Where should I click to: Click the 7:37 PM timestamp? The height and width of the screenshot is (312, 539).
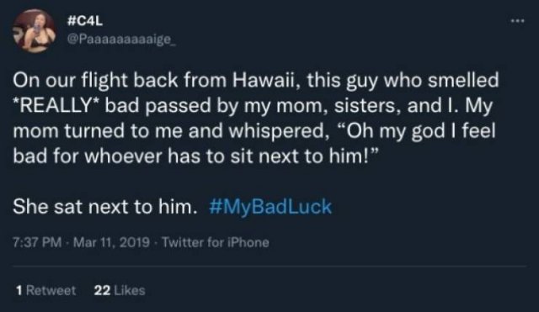click(37, 242)
